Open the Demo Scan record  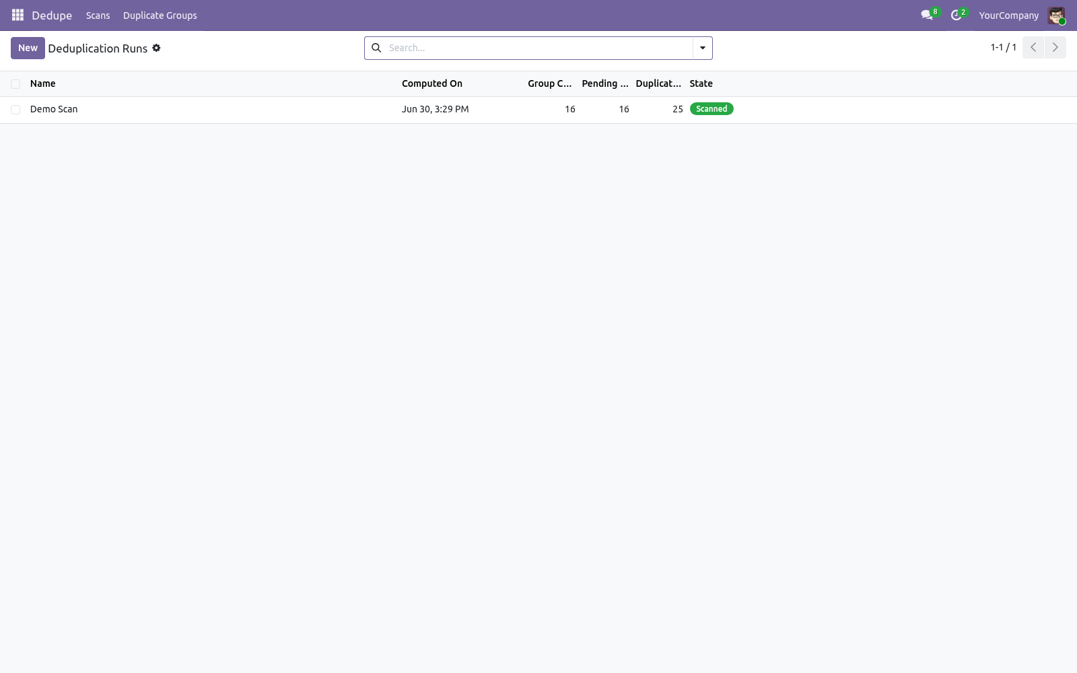54,109
